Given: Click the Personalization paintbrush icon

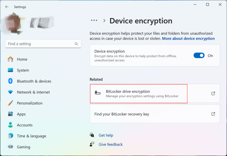Looking at the screenshot, I should 10,103.
